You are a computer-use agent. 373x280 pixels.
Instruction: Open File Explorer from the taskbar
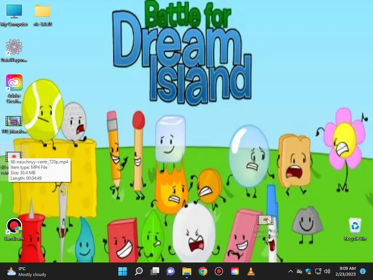pos(187,271)
